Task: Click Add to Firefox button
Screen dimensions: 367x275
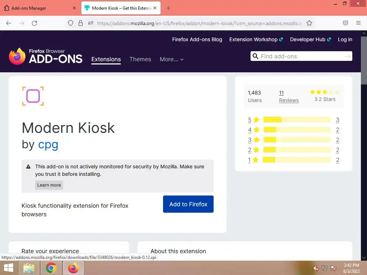Action: point(188,204)
